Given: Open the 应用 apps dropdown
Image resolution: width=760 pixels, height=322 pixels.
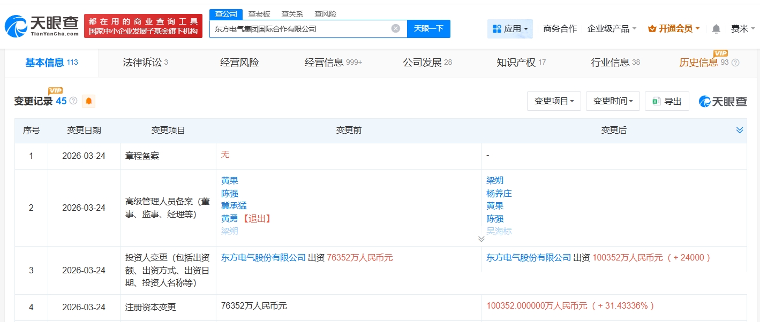Looking at the screenshot, I should coord(510,29).
